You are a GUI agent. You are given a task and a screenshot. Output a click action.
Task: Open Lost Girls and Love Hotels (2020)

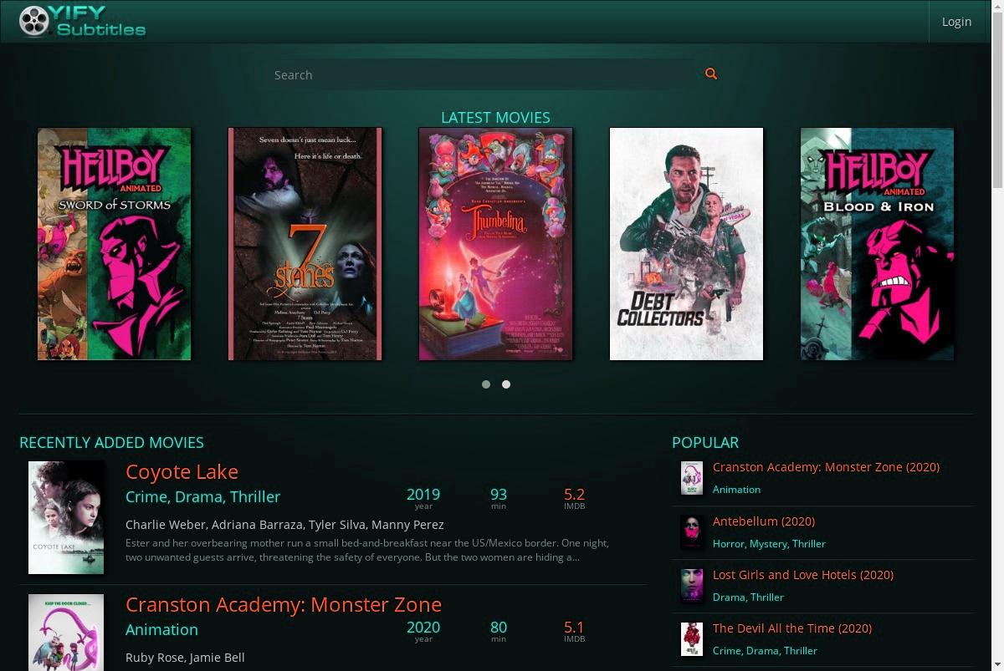pos(803,575)
